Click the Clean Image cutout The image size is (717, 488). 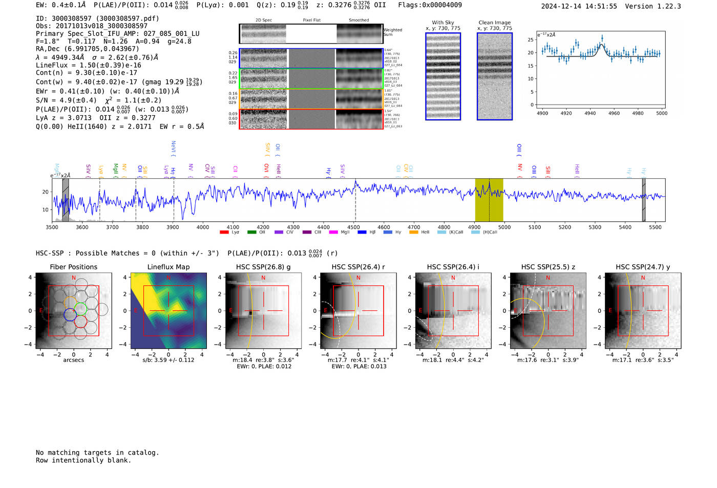pos(495,76)
